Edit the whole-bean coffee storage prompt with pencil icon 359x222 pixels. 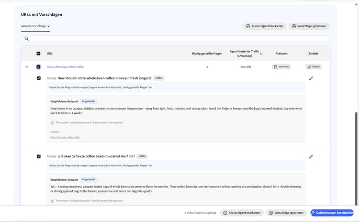(311, 78)
